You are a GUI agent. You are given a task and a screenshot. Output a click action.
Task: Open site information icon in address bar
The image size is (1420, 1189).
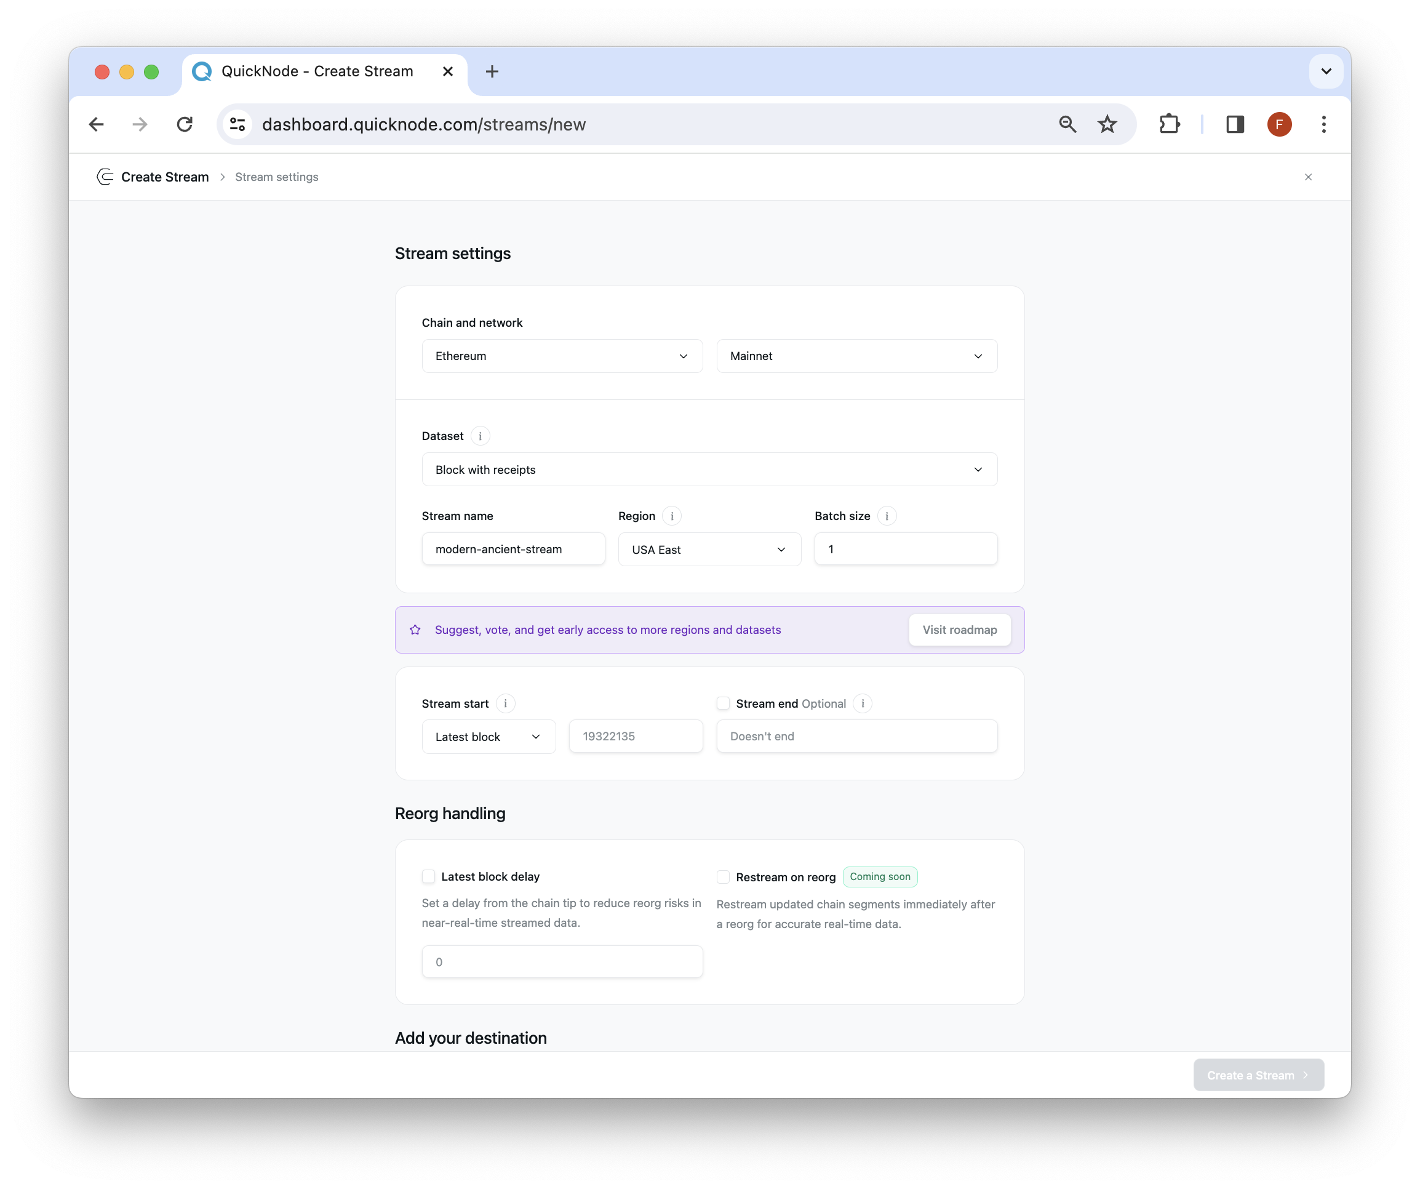[x=238, y=124]
